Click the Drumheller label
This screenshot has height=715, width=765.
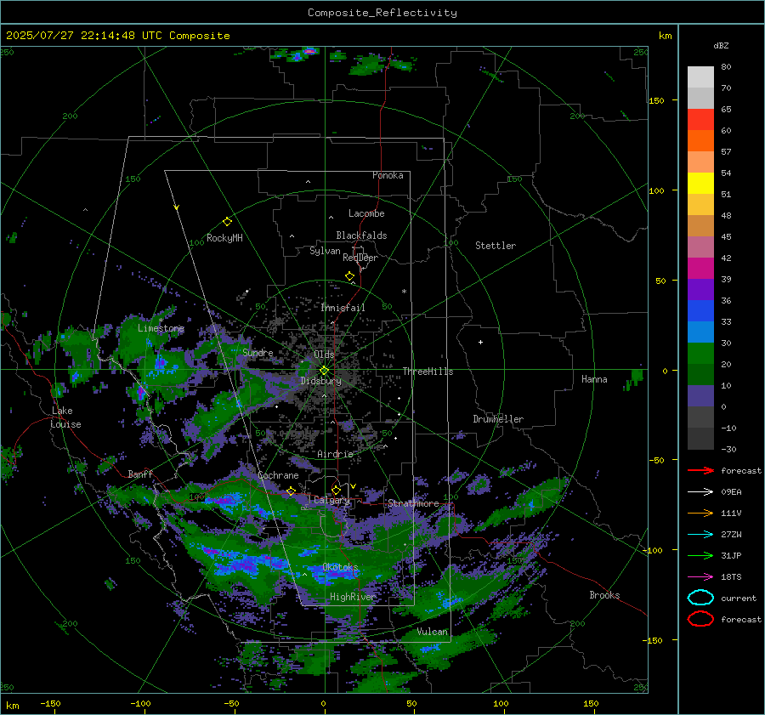coord(498,419)
